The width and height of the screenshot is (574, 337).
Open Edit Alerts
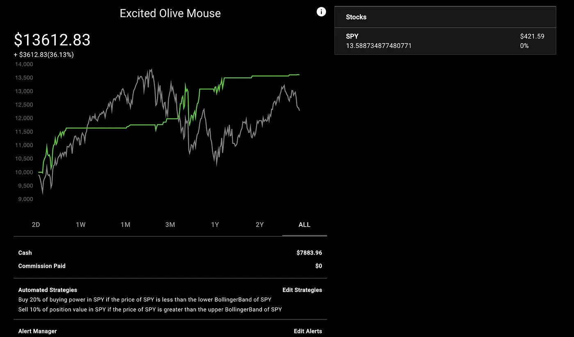(x=308, y=331)
